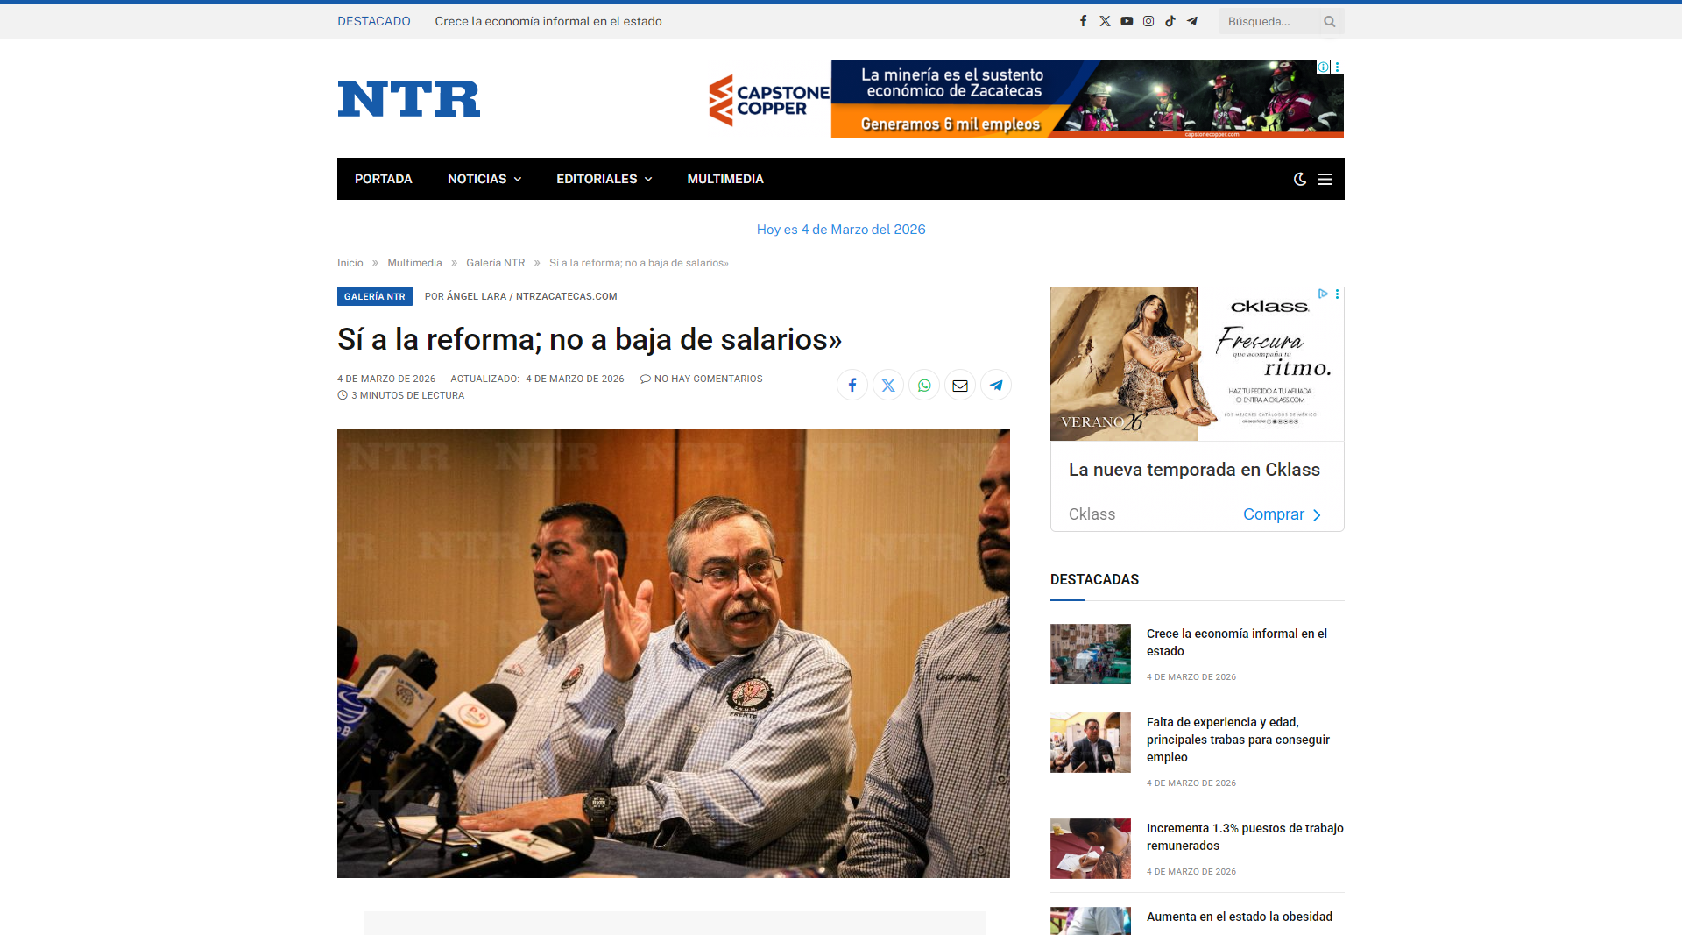Expand the Noticias dropdown menu
This screenshot has height=935, width=1682.
484,179
